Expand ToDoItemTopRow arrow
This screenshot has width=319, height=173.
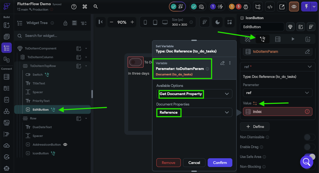pyautogui.click(x=86, y=66)
